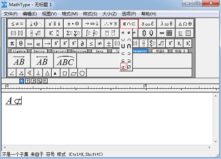Screen dimensions: 221x159
Task: Insert the circle symbol in the Geometry bar
Action: (82, 73)
